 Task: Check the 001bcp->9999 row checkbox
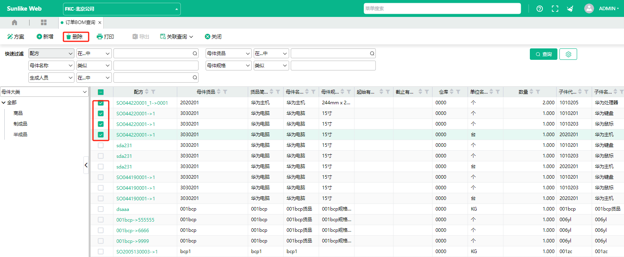(101, 241)
